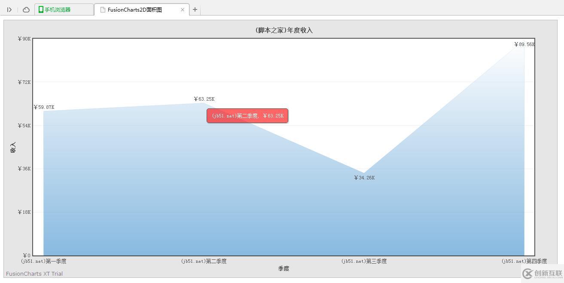Image resolution: width=564 pixels, height=283 pixels.
Task: Click the (jb51.net)第三季度 axis label
Action: 363,261
